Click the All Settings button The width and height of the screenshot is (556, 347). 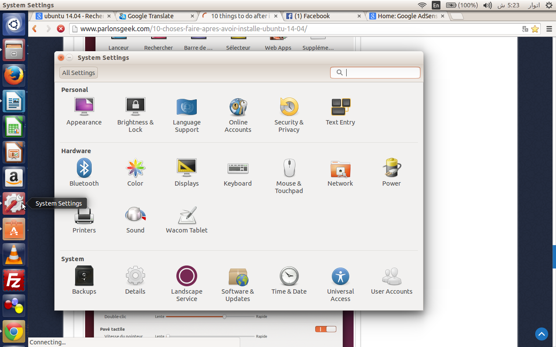pos(79,73)
